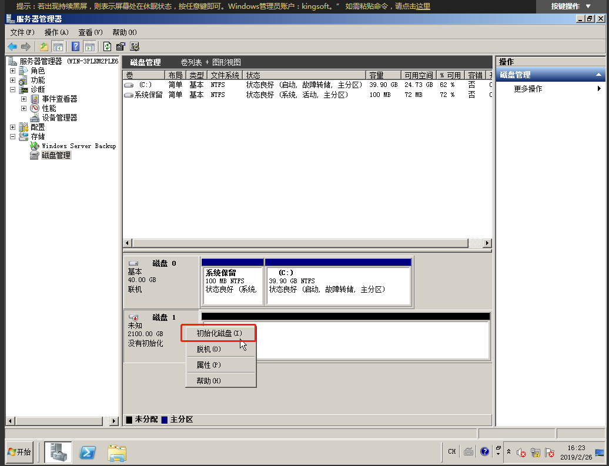
Task: Collapse the 诊断 tree node
Action: (13, 89)
